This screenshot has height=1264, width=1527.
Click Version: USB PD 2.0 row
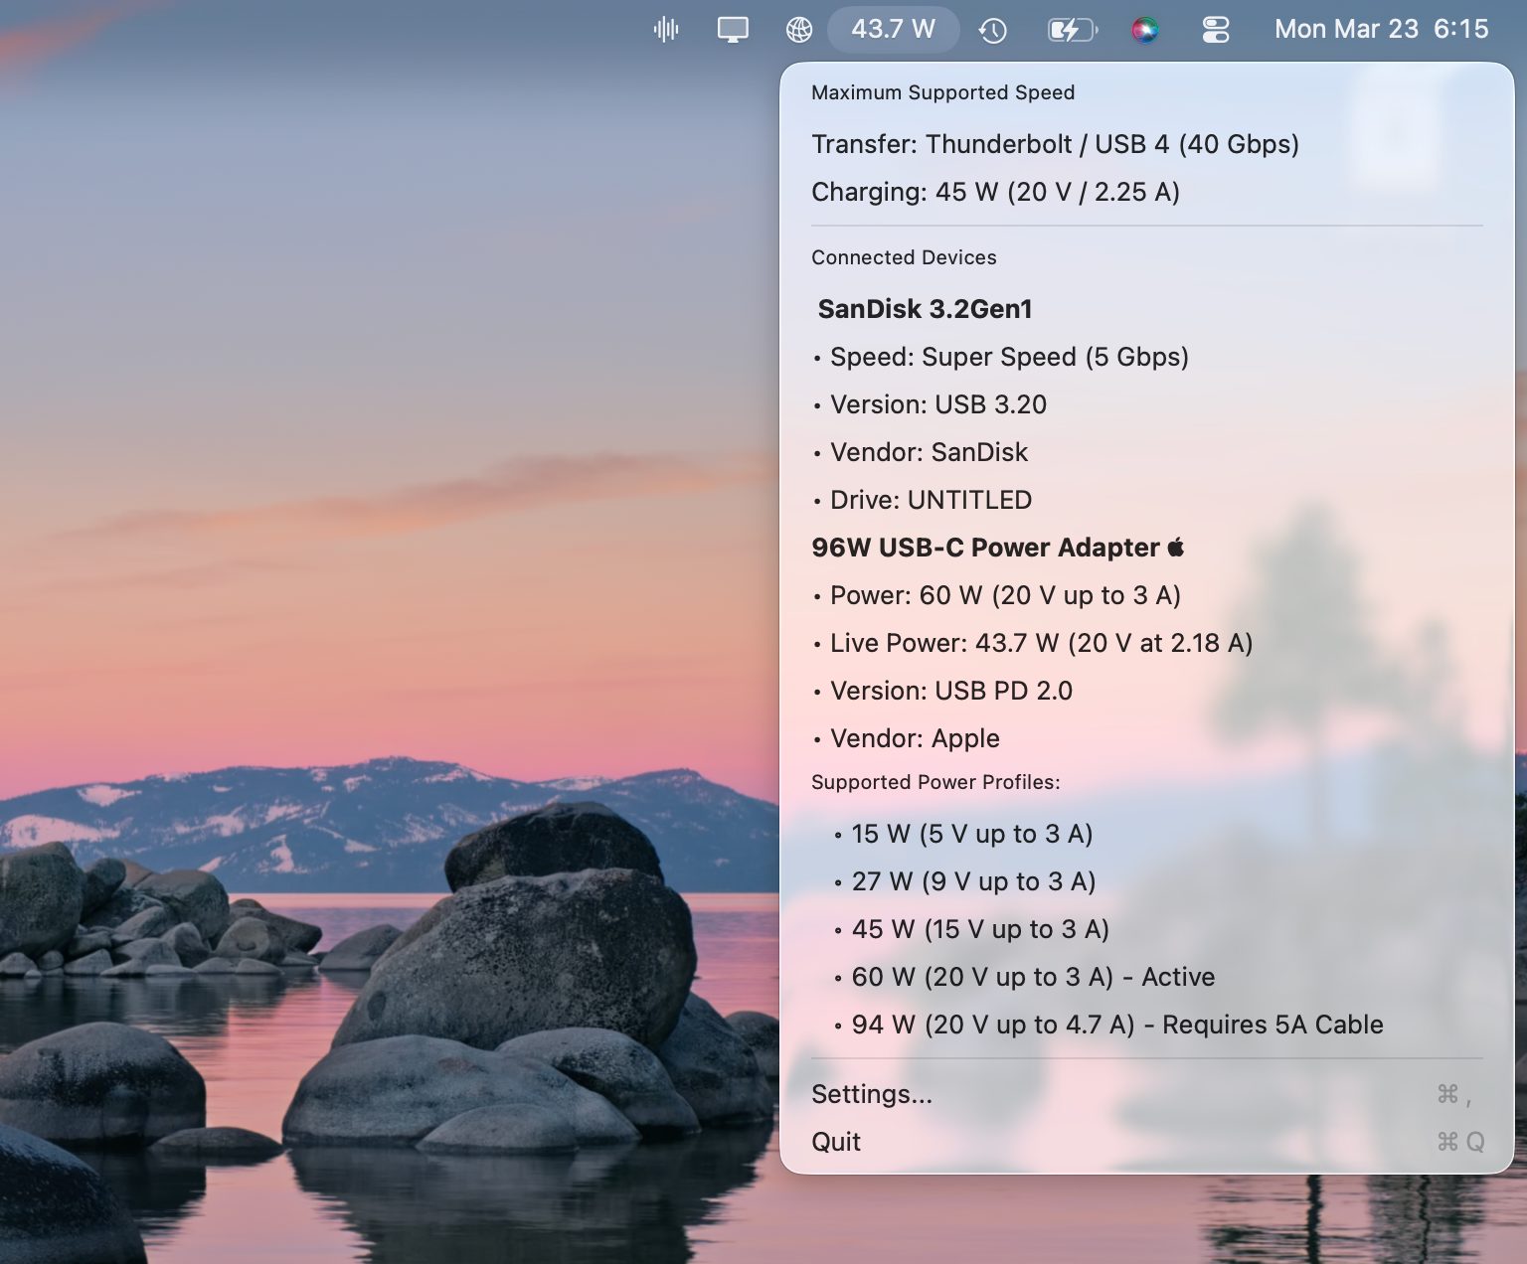click(x=942, y=691)
